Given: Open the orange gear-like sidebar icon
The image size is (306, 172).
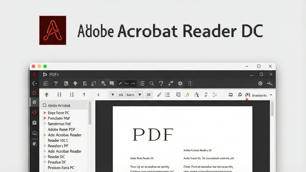Looking at the screenshot, I should tap(34, 93).
